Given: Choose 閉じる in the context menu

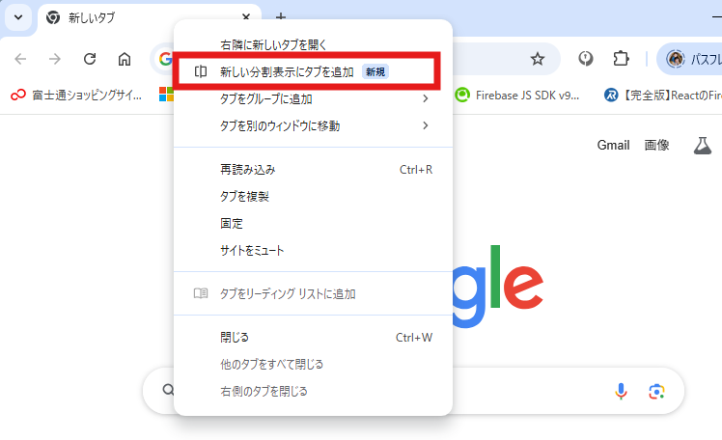Looking at the screenshot, I should click(x=313, y=338).
